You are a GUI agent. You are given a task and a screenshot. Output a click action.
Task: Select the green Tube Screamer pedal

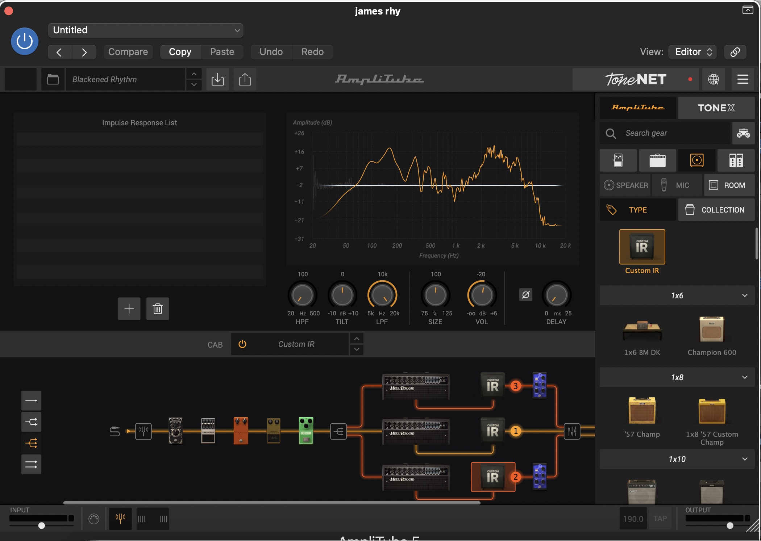pyautogui.click(x=306, y=431)
